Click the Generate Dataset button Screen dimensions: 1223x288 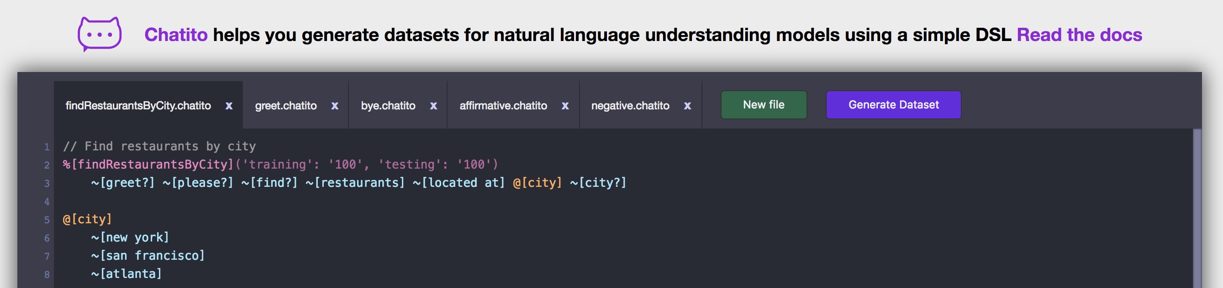coord(894,105)
